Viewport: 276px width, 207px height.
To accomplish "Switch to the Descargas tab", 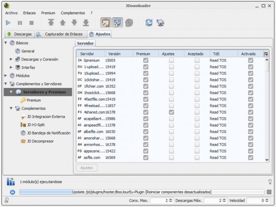I will click(20, 34).
